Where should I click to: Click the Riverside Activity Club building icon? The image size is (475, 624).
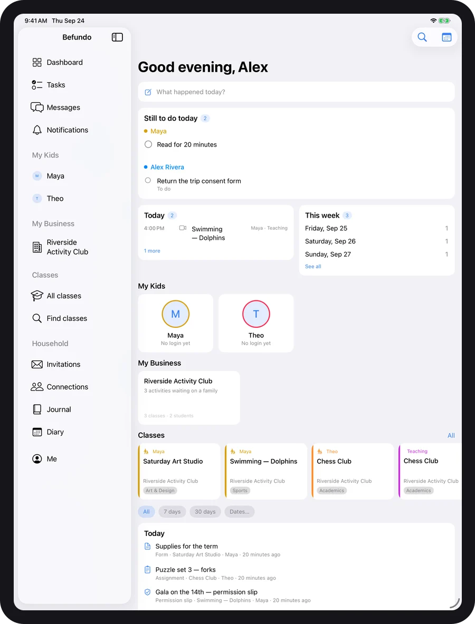(x=37, y=247)
